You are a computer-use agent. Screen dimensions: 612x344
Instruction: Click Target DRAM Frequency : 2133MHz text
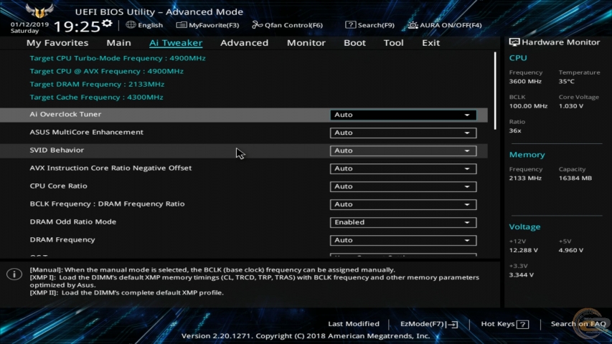97,85
